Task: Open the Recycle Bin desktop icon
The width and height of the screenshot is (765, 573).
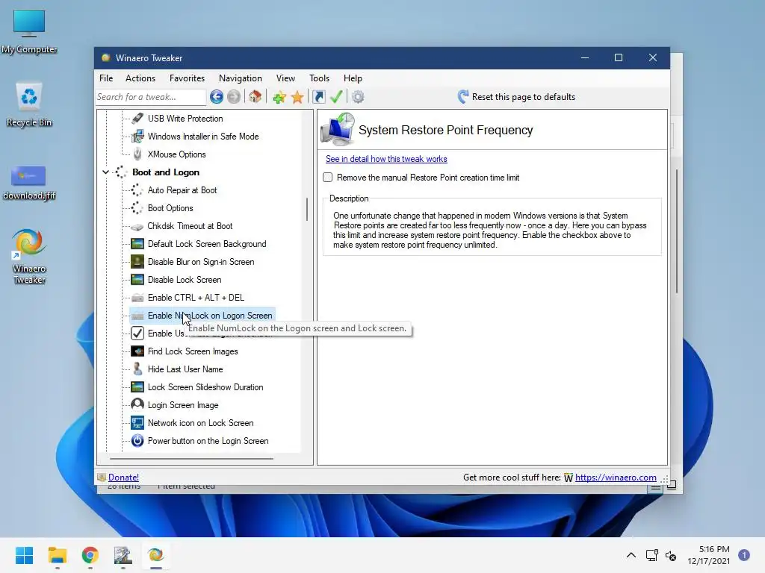Action: pyautogui.click(x=29, y=104)
